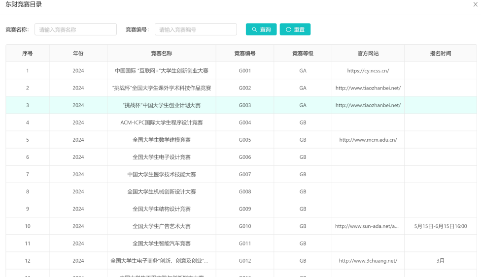Image resolution: width=481 pixels, height=277 pixels.
Task: Click sequence number 10 cell
Action: [27, 226]
